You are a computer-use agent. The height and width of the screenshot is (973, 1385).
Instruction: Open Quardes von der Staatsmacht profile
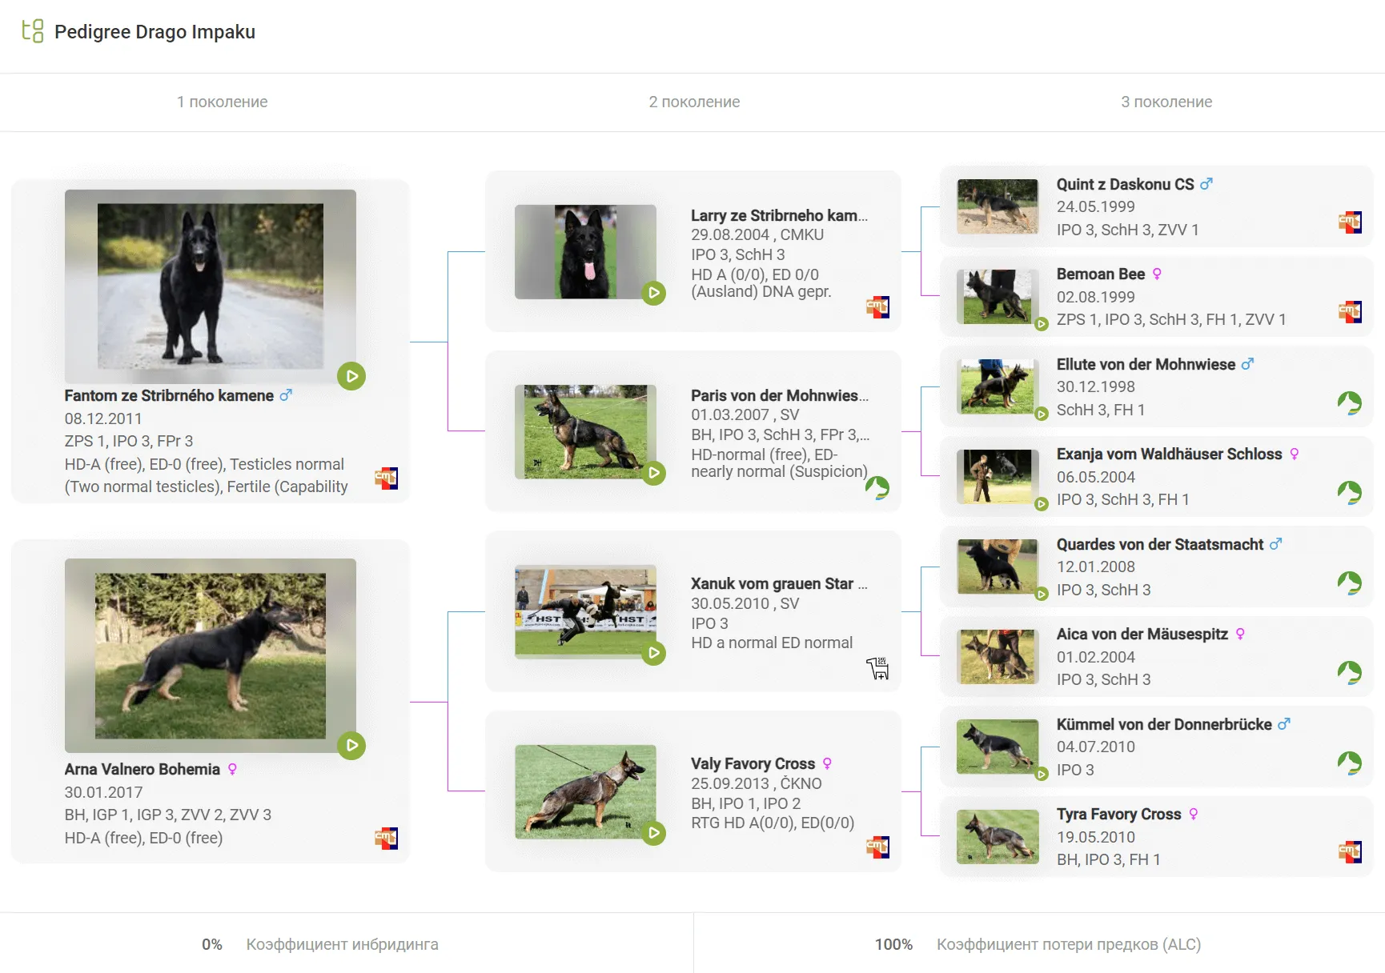[x=1159, y=544]
